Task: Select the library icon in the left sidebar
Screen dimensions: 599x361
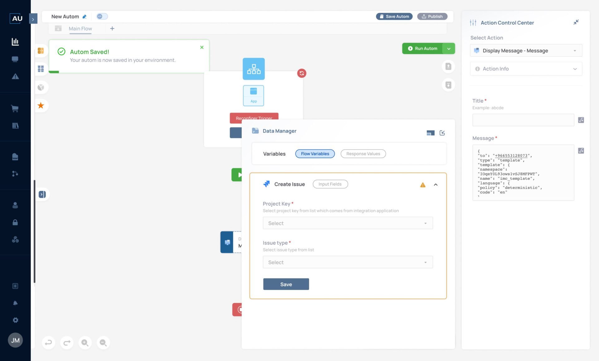Action: click(x=15, y=125)
